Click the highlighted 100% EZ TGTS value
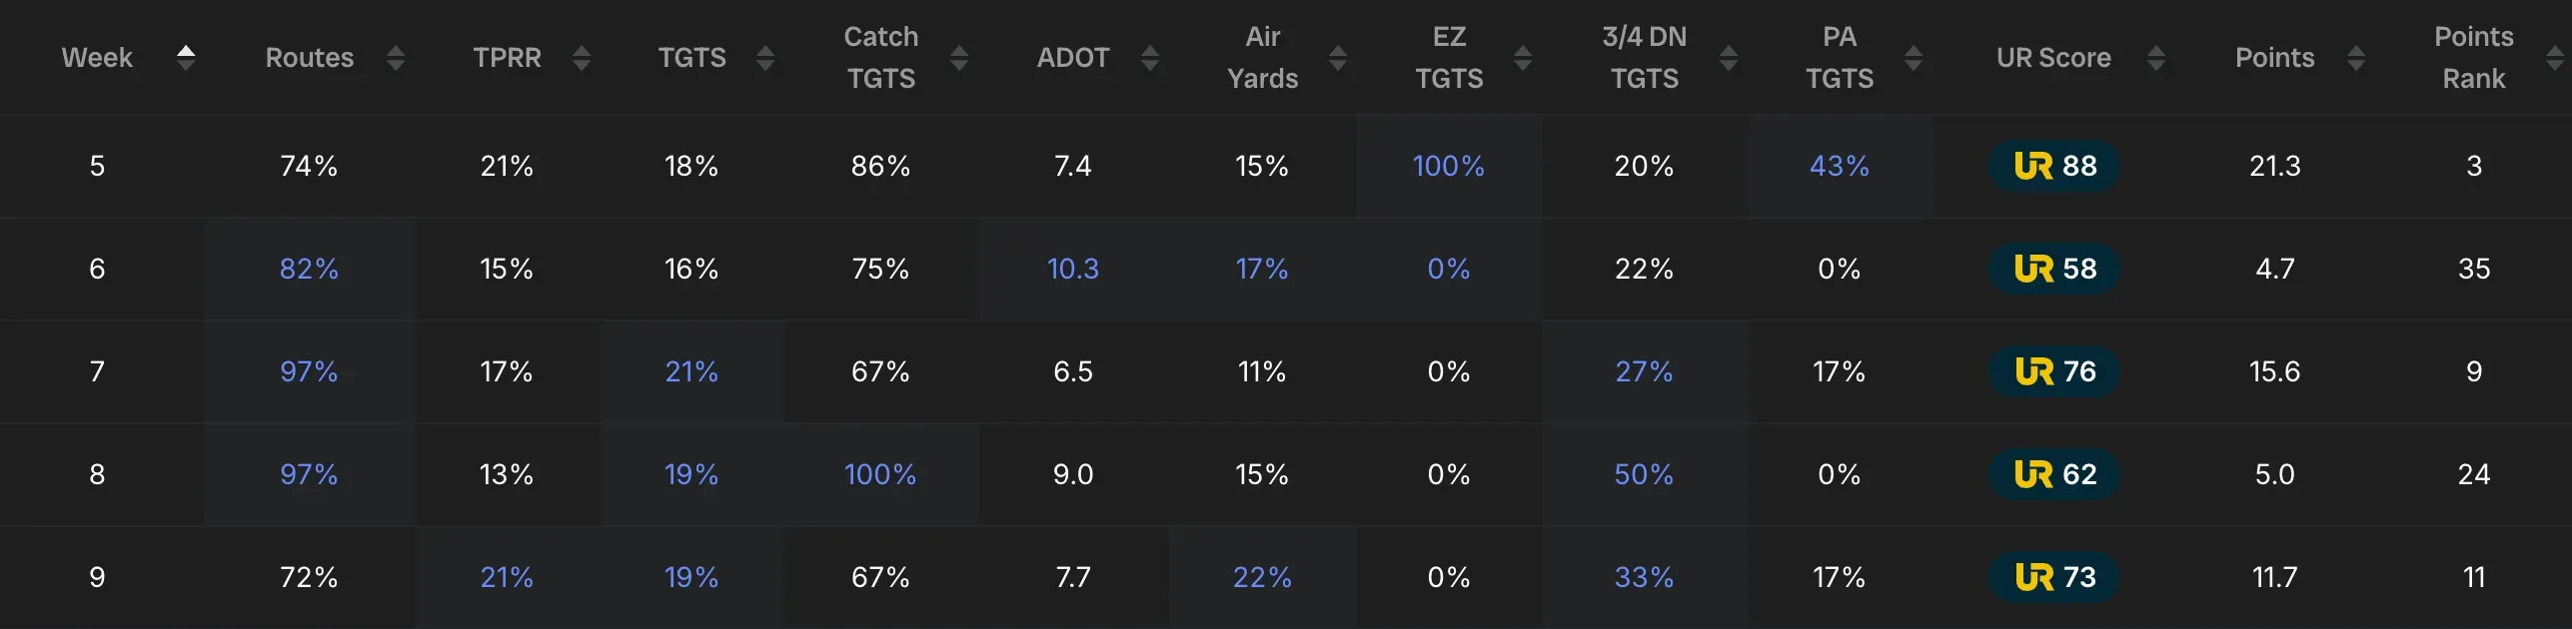 point(1448,166)
